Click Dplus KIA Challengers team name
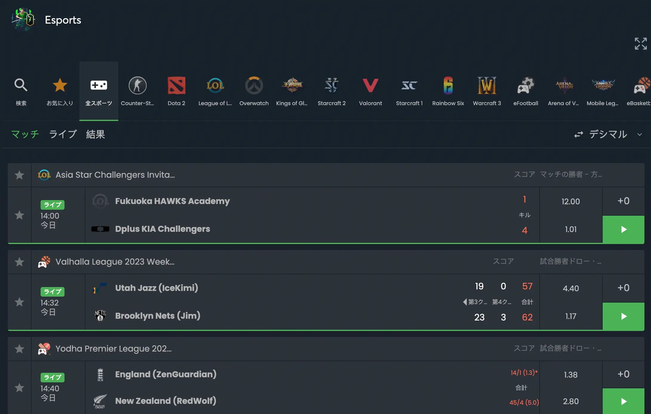The height and width of the screenshot is (414, 651). 163,229
